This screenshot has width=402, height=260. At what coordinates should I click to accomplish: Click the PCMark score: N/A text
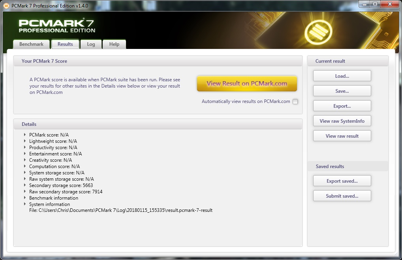pos(49,135)
